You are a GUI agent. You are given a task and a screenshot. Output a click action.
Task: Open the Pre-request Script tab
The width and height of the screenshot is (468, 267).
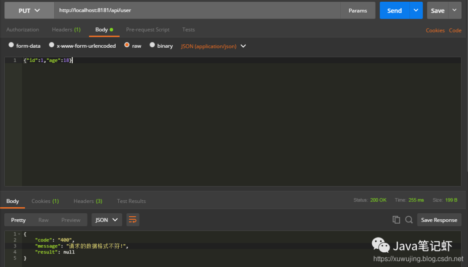(148, 29)
